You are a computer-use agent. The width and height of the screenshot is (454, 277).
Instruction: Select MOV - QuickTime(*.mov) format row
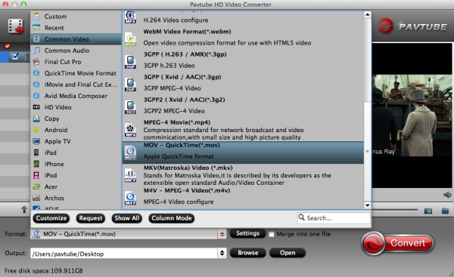[x=243, y=152]
